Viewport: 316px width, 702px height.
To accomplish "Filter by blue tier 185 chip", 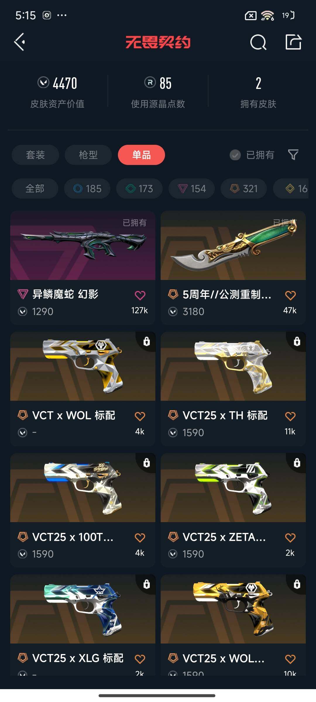I will [x=87, y=189].
